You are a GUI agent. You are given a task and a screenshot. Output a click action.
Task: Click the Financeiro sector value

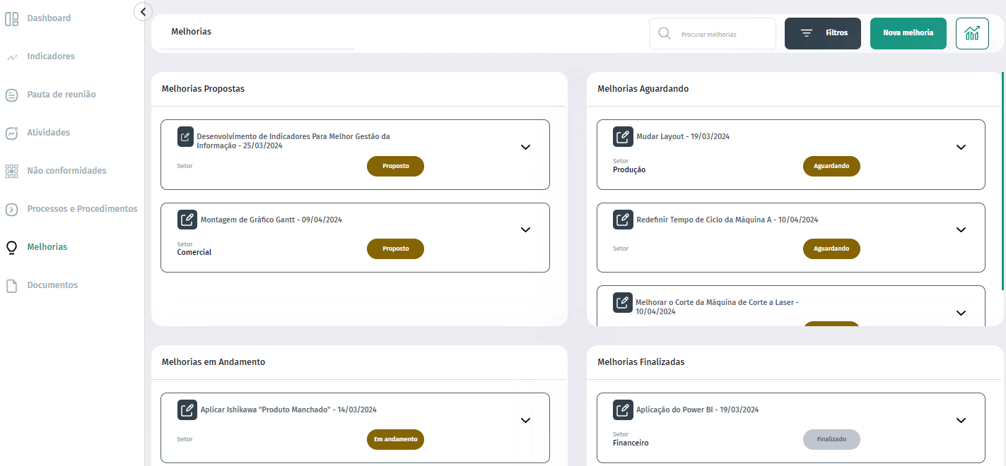[x=631, y=443]
